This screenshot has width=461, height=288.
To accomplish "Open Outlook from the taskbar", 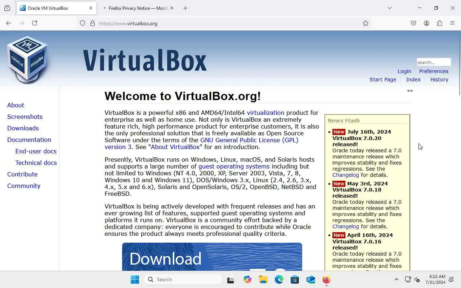I will click(311, 279).
